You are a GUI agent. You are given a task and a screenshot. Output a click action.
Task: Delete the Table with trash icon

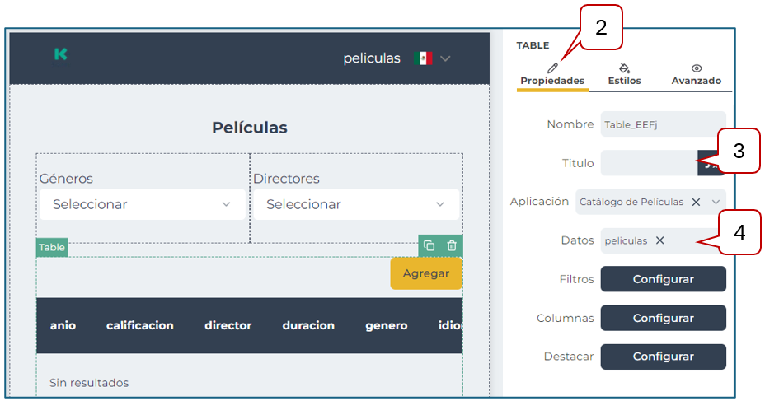[x=452, y=245]
